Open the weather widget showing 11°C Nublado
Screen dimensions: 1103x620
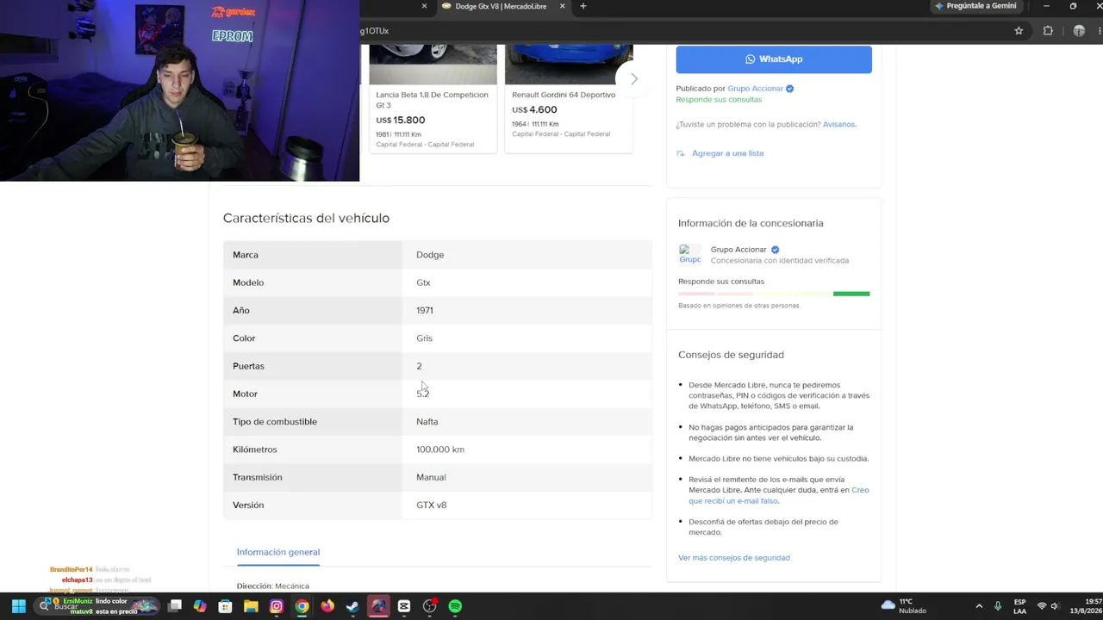coord(904,606)
